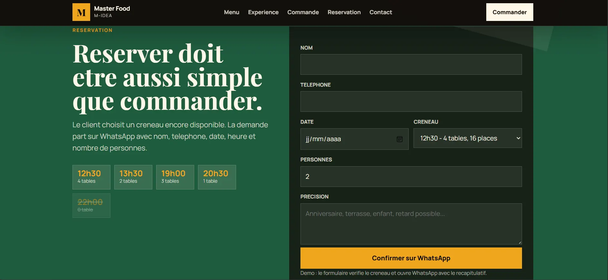Click the DATE field label
The width and height of the screenshot is (608, 280).
tap(307, 122)
